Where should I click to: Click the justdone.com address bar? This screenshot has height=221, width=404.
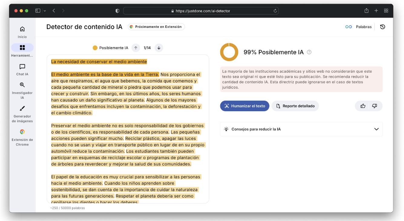point(201,11)
